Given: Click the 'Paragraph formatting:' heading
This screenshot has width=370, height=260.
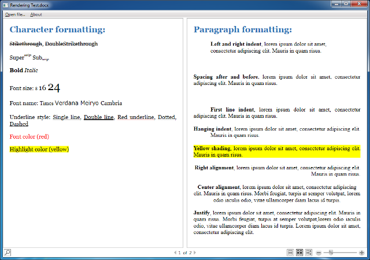Looking at the screenshot, I should (243, 29).
